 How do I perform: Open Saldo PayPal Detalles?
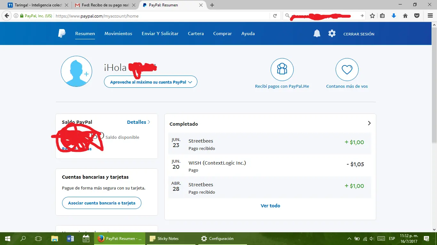pyautogui.click(x=139, y=122)
